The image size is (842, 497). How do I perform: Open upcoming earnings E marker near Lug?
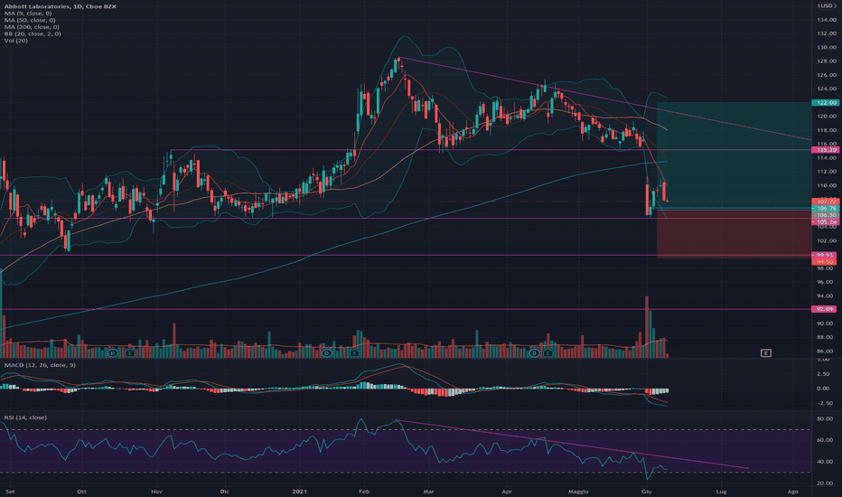[x=766, y=353]
